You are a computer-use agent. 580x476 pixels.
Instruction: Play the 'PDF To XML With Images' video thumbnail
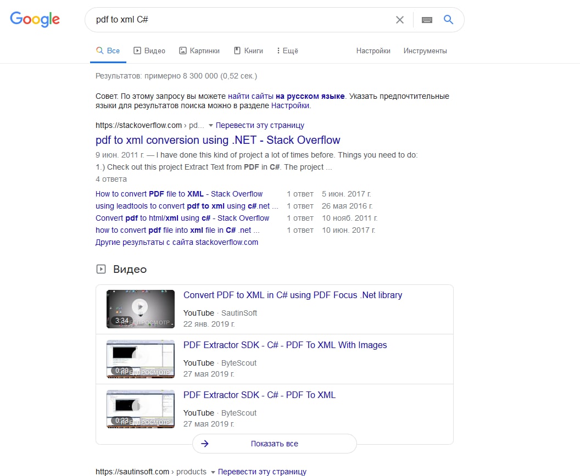coord(141,359)
